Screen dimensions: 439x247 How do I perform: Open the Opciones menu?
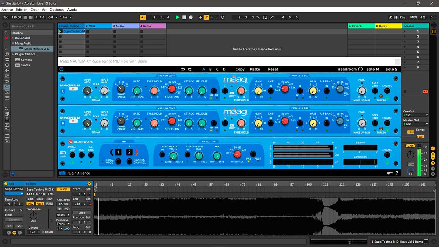pos(57,10)
